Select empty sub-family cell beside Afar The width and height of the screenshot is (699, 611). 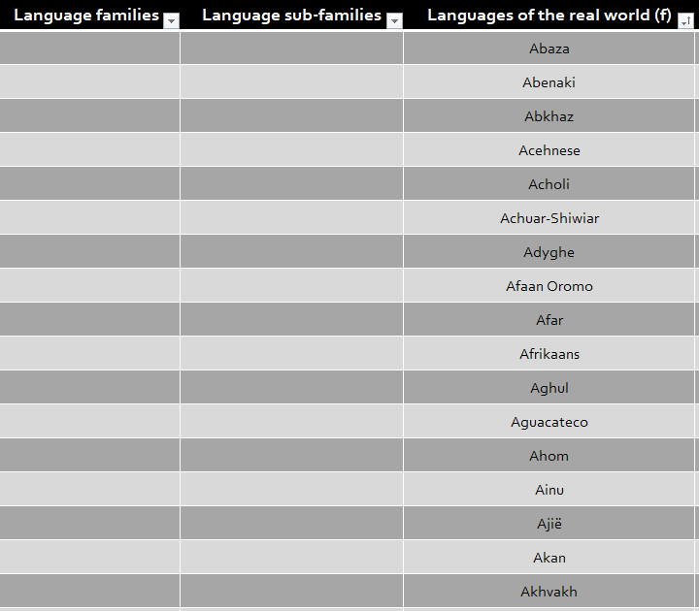(292, 319)
